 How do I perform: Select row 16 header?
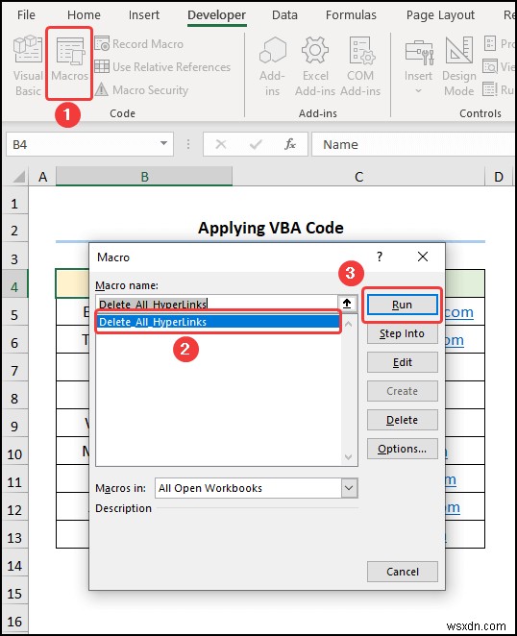[14, 622]
